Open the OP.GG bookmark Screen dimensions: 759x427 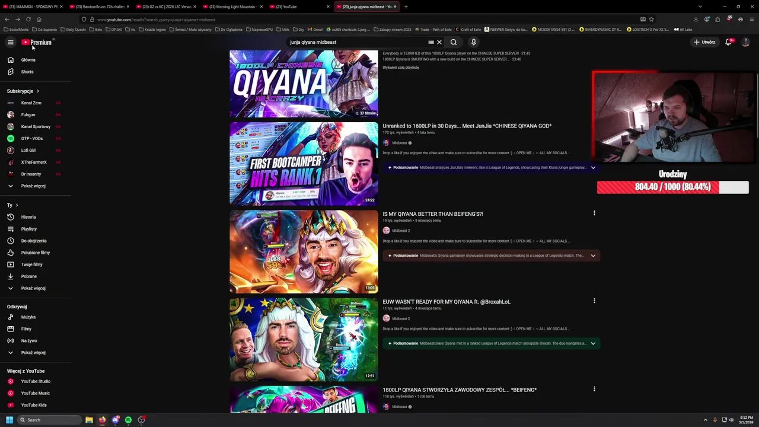[x=114, y=29]
